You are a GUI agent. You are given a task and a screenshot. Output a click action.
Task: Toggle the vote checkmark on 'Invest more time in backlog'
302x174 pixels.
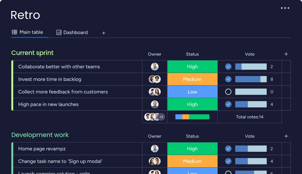point(228,79)
